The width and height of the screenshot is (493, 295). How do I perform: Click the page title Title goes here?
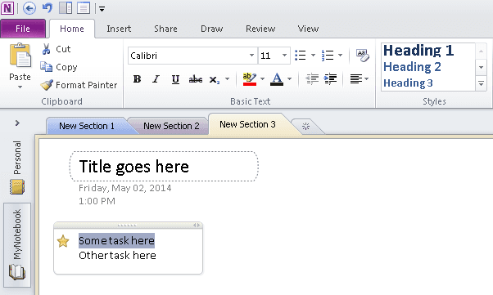(134, 167)
